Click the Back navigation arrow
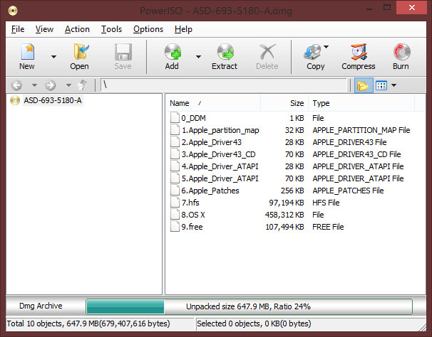 click(x=16, y=85)
